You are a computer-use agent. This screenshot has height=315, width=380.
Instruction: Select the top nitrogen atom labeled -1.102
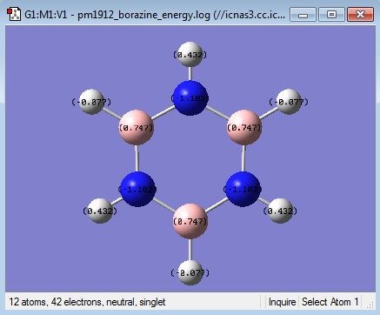click(190, 98)
